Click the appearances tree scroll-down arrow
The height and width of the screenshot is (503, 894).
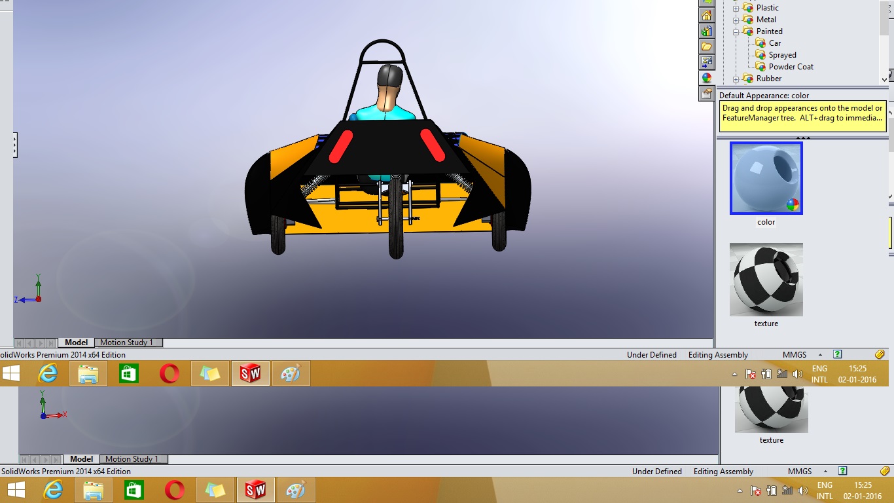[x=884, y=79]
